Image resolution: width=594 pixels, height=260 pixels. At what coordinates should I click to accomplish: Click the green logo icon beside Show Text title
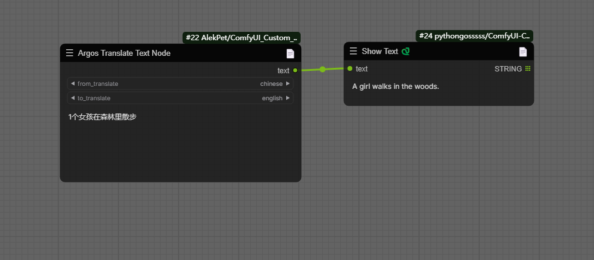(406, 52)
